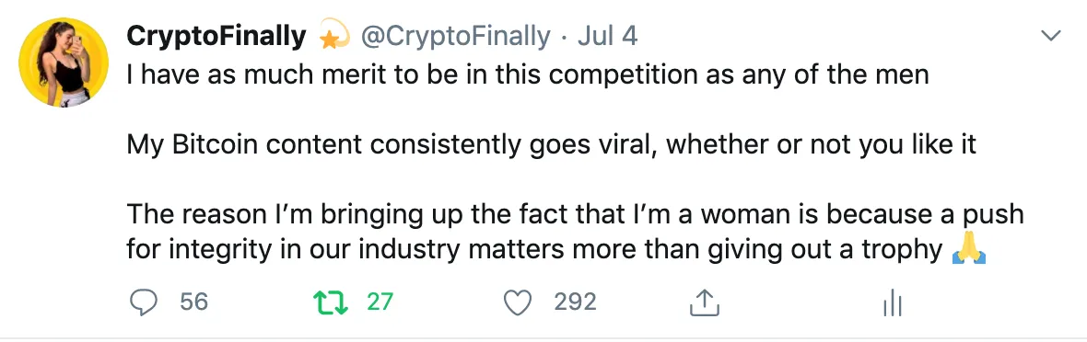
Task: Click the reply speech bubble icon
Action: click(144, 302)
